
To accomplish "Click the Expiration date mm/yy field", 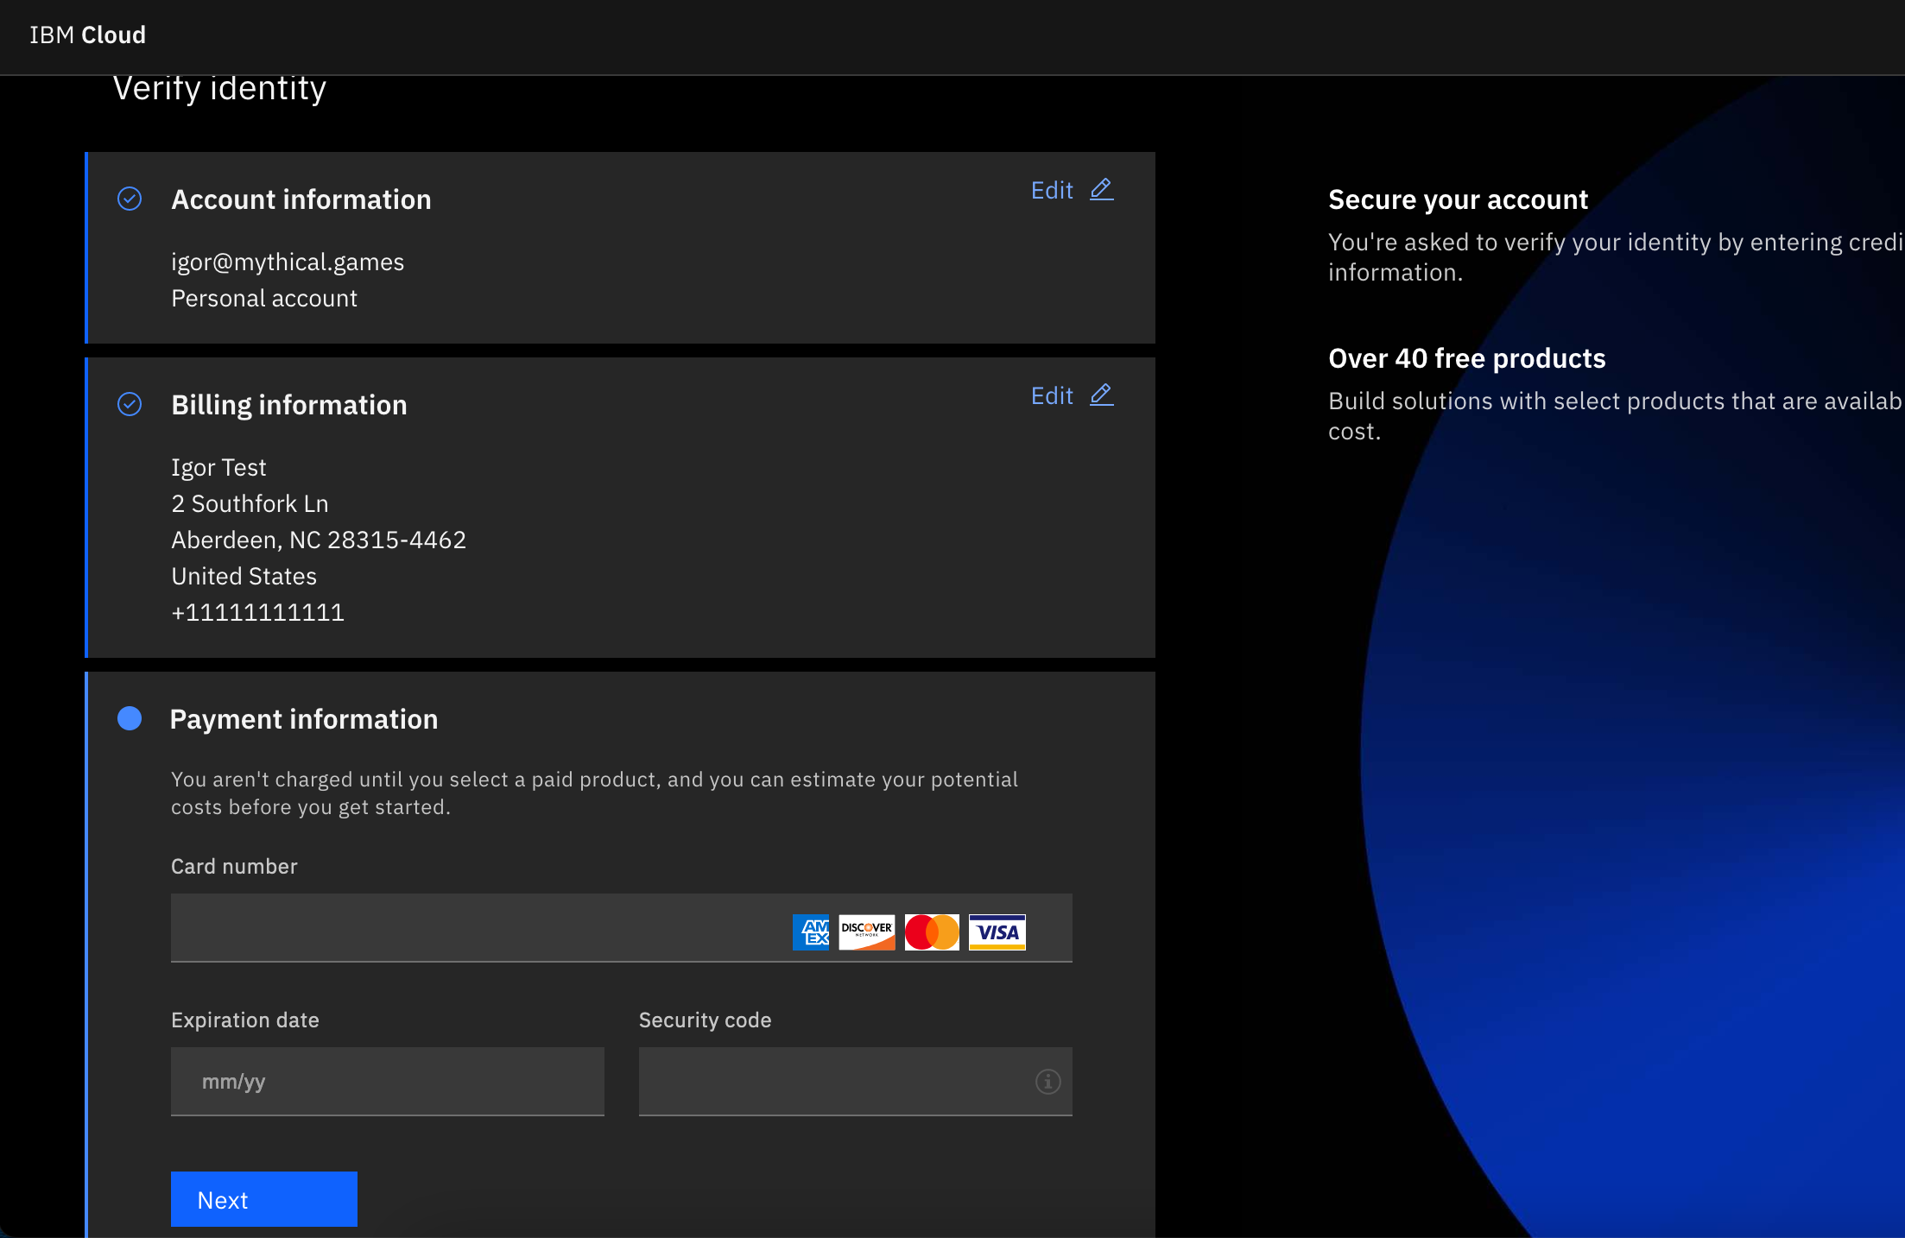I will [x=387, y=1082].
